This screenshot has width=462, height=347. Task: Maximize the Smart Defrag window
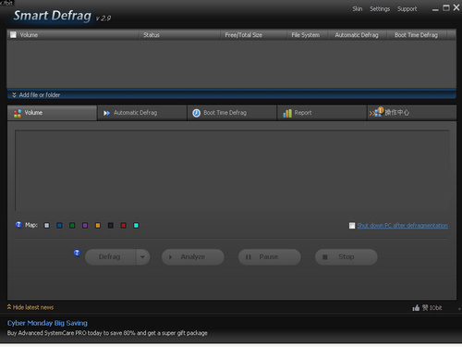(446, 7)
